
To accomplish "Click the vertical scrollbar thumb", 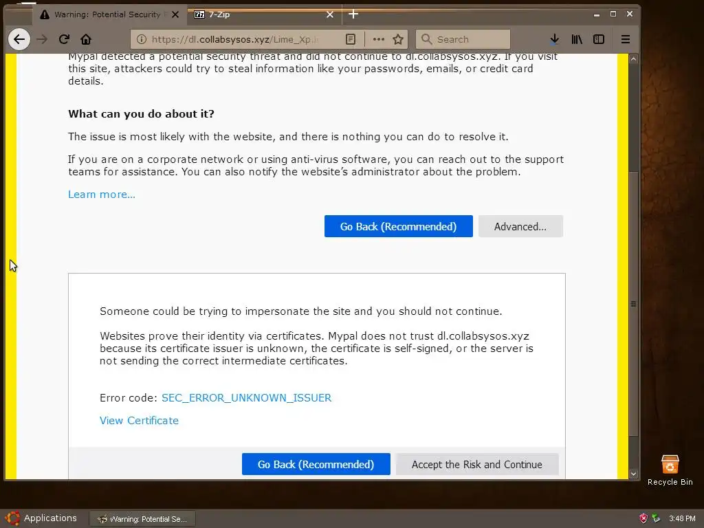I will (x=633, y=304).
